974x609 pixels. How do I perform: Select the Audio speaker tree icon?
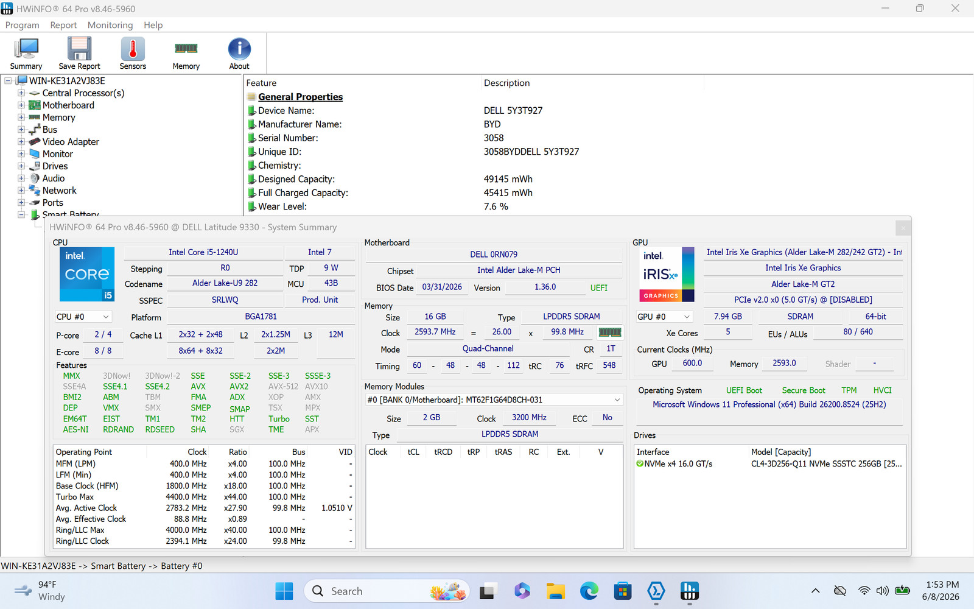35,178
